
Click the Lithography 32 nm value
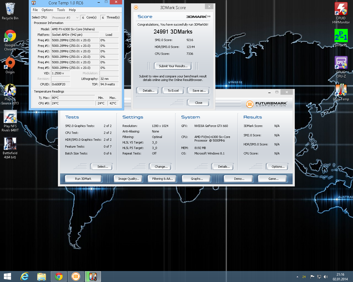tap(109, 79)
